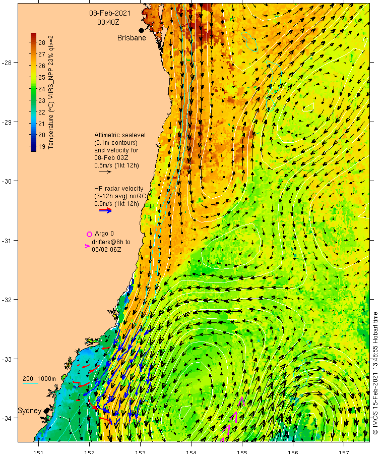This screenshot has height=454, width=383.
Task: Click the 19 value on temperature scale
Action: click(42, 146)
